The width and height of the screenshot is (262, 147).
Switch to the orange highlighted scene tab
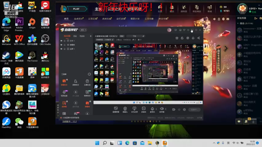point(67,36)
